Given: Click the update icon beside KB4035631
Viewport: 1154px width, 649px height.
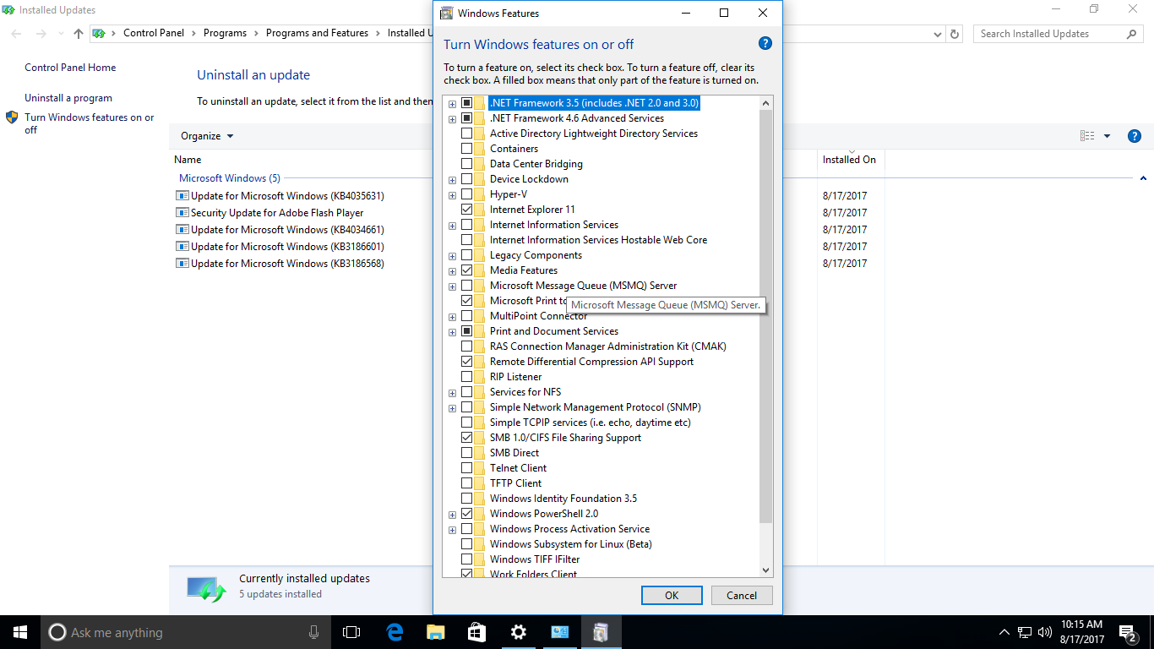Looking at the screenshot, I should [182, 196].
